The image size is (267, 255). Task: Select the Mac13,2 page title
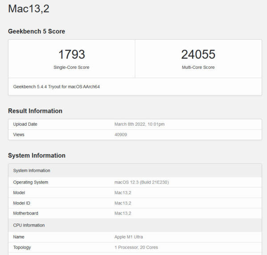click(x=28, y=9)
